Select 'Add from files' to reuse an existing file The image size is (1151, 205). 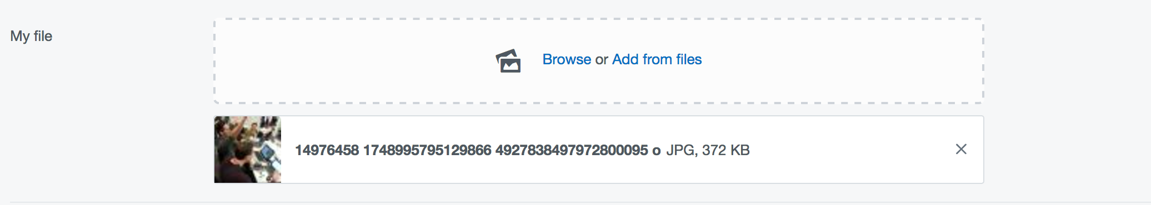(x=657, y=59)
